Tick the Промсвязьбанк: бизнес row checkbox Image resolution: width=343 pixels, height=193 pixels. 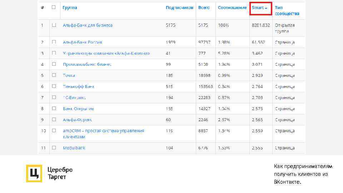[54, 64]
